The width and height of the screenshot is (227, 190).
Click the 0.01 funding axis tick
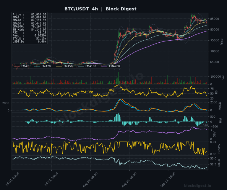pos(213,142)
